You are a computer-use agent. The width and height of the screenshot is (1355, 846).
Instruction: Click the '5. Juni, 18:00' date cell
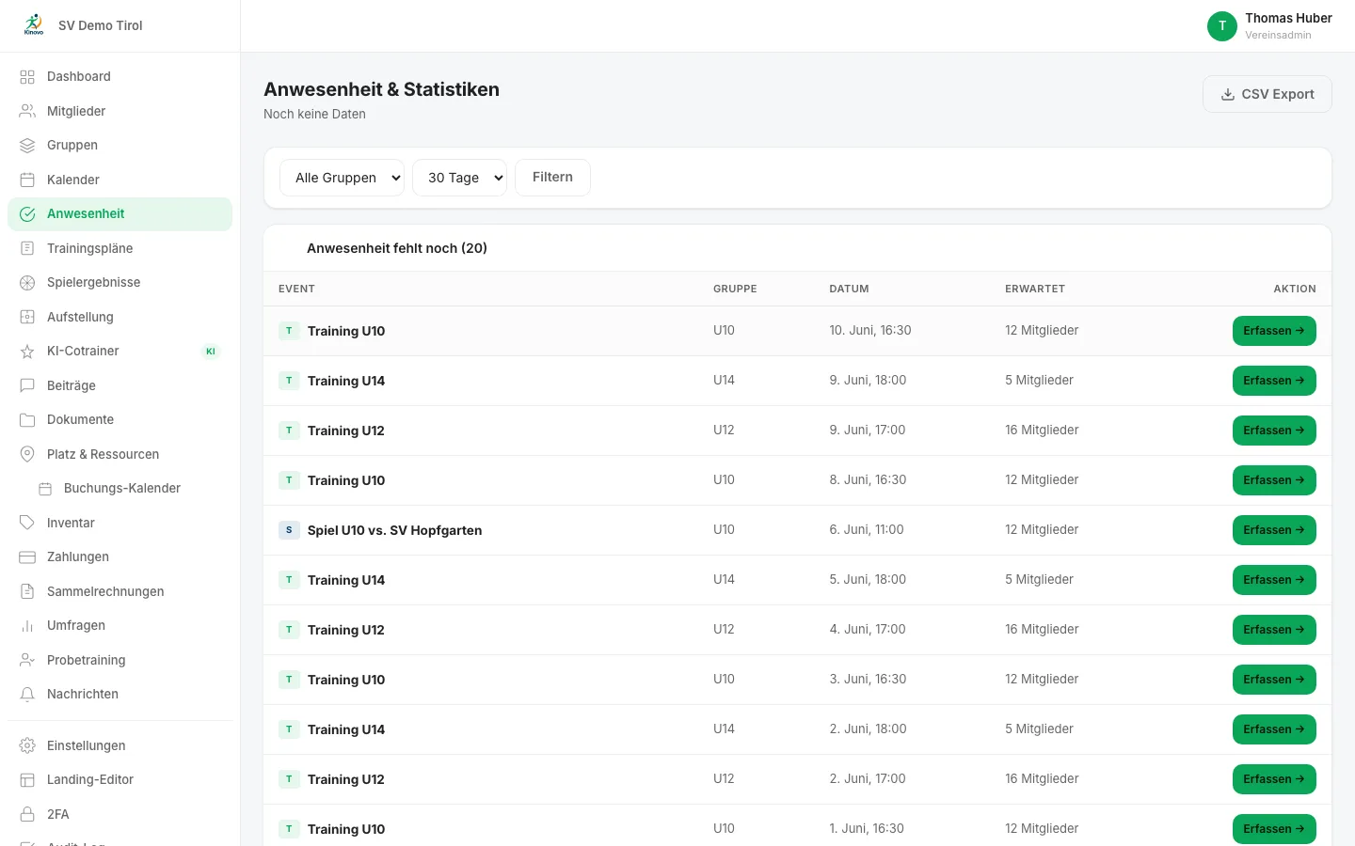(868, 580)
